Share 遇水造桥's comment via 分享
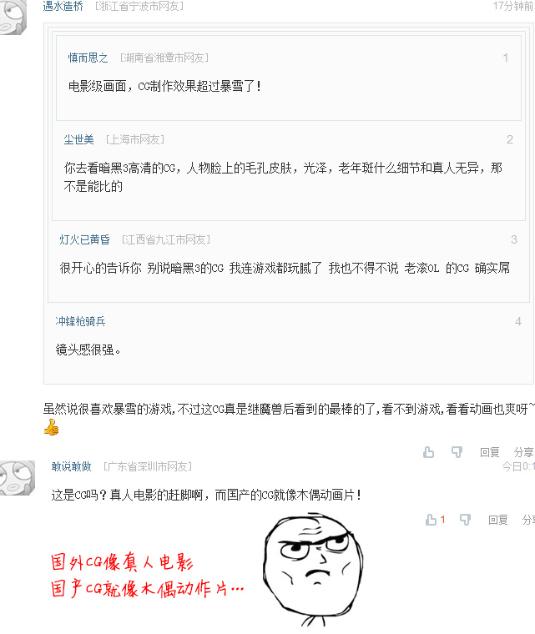This screenshot has height=634, width=535. click(x=524, y=452)
